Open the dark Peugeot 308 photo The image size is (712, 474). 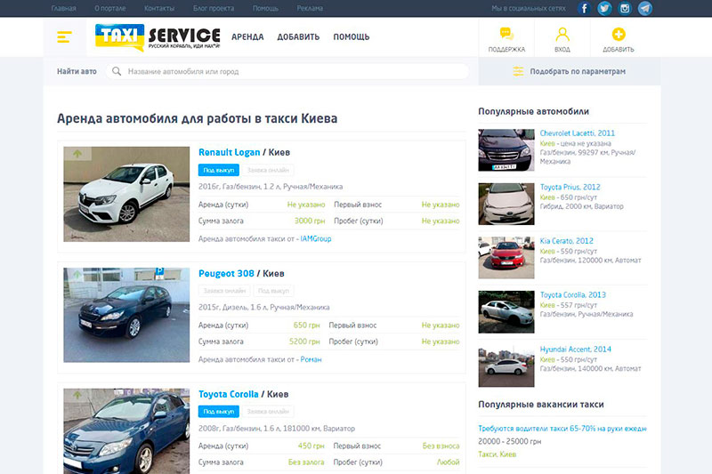point(126,315)
